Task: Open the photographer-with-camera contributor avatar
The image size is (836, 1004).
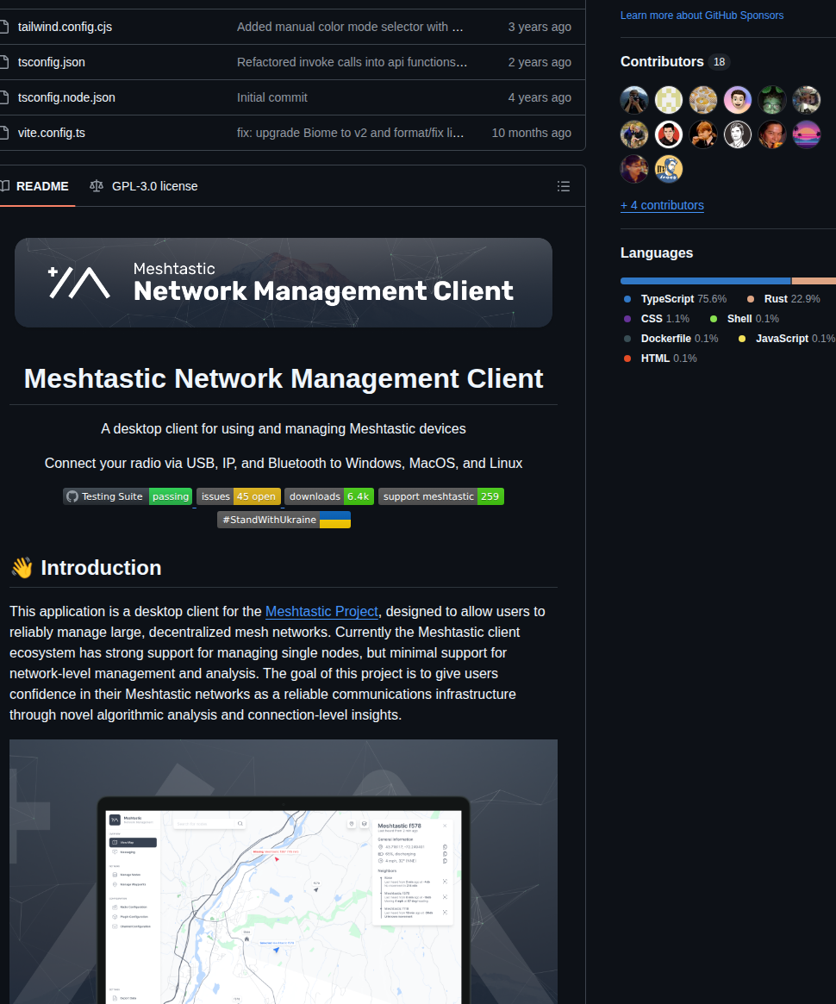Action: pyautogui.click(x=633, y=100)
